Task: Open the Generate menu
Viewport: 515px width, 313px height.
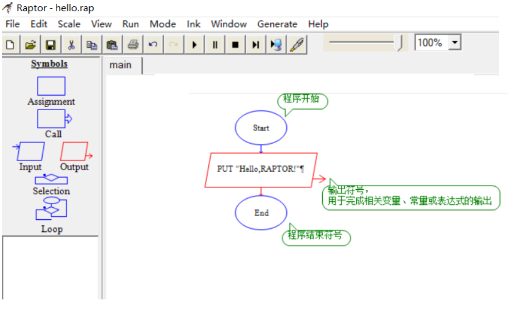Action: pos(277,24)
